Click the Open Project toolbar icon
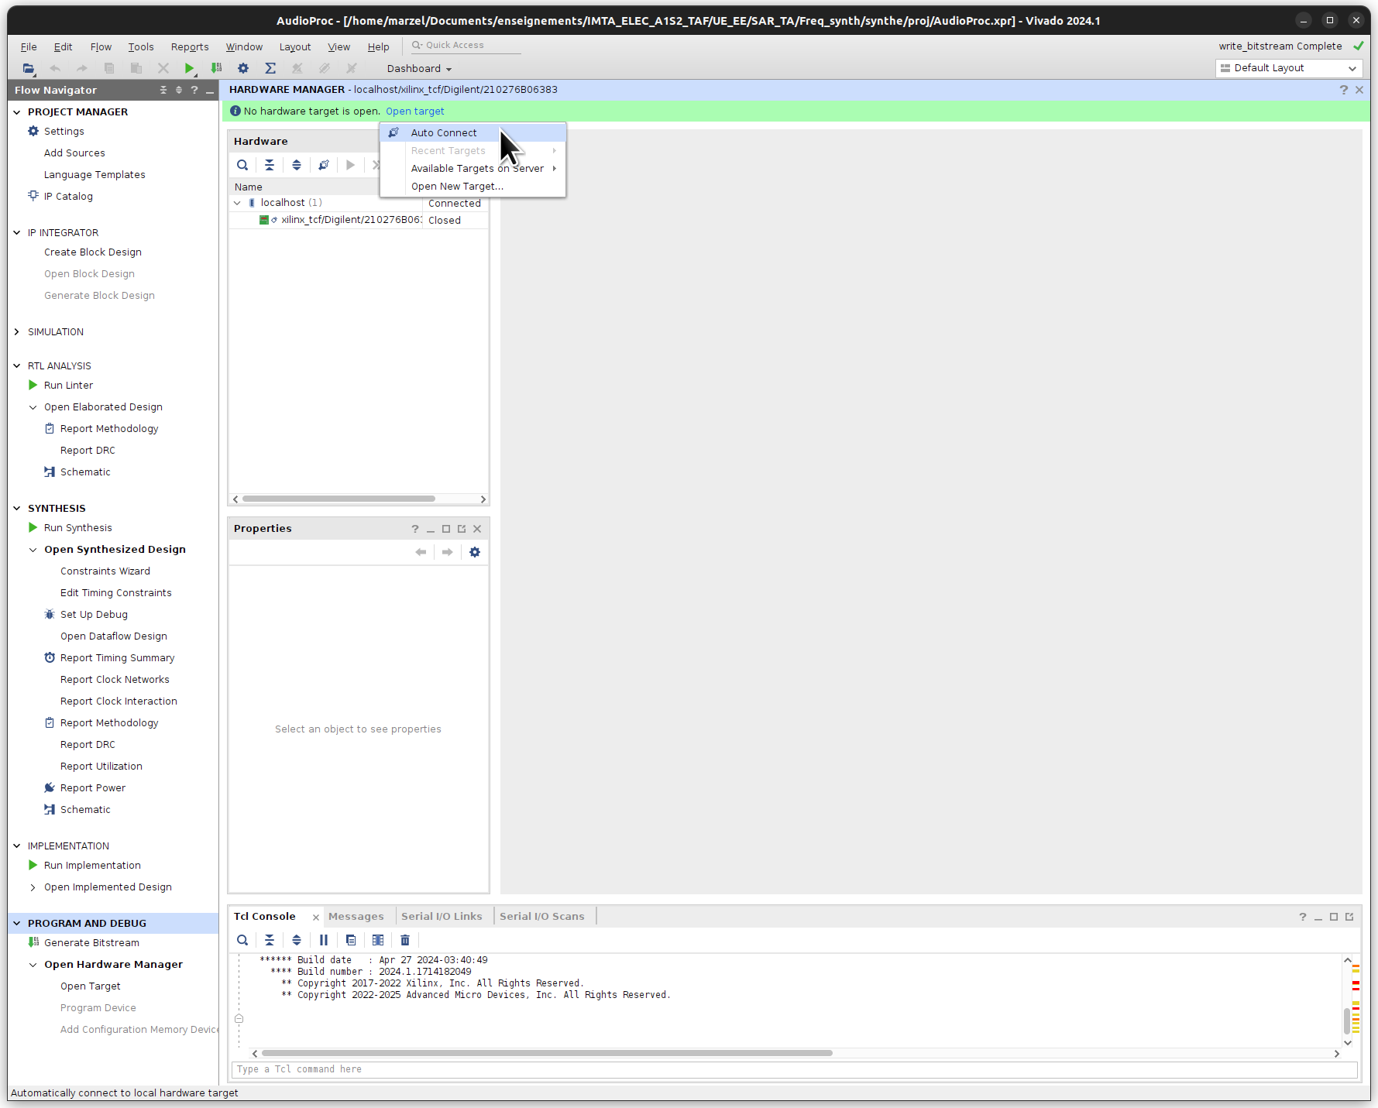Viewport: 1378px width, 1108px height. [29, 68]
